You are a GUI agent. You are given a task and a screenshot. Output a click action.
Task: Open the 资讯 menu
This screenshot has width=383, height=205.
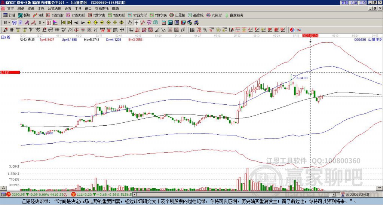31,9
